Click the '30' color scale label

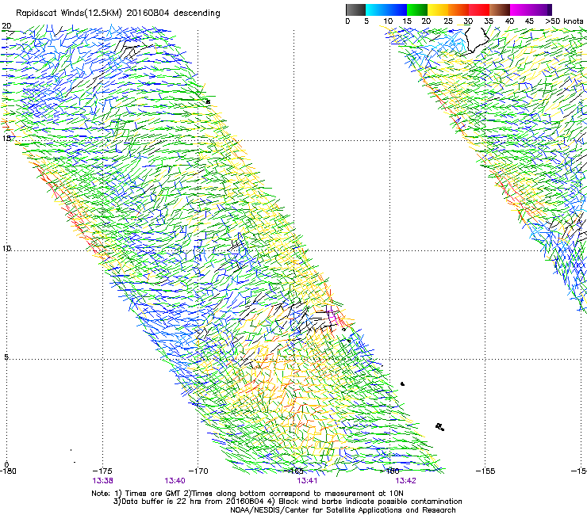[x=468, y=21]
